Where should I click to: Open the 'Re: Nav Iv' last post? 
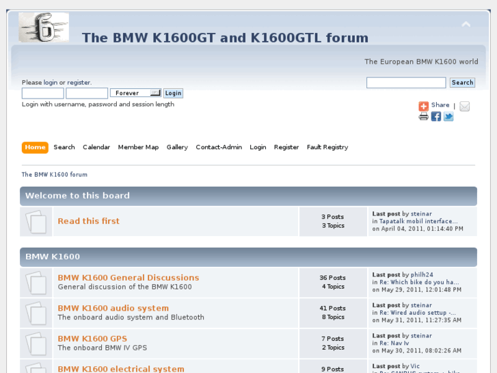(394, 343)
